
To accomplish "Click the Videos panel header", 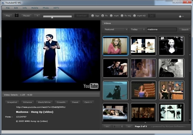I will click(146, 23).
